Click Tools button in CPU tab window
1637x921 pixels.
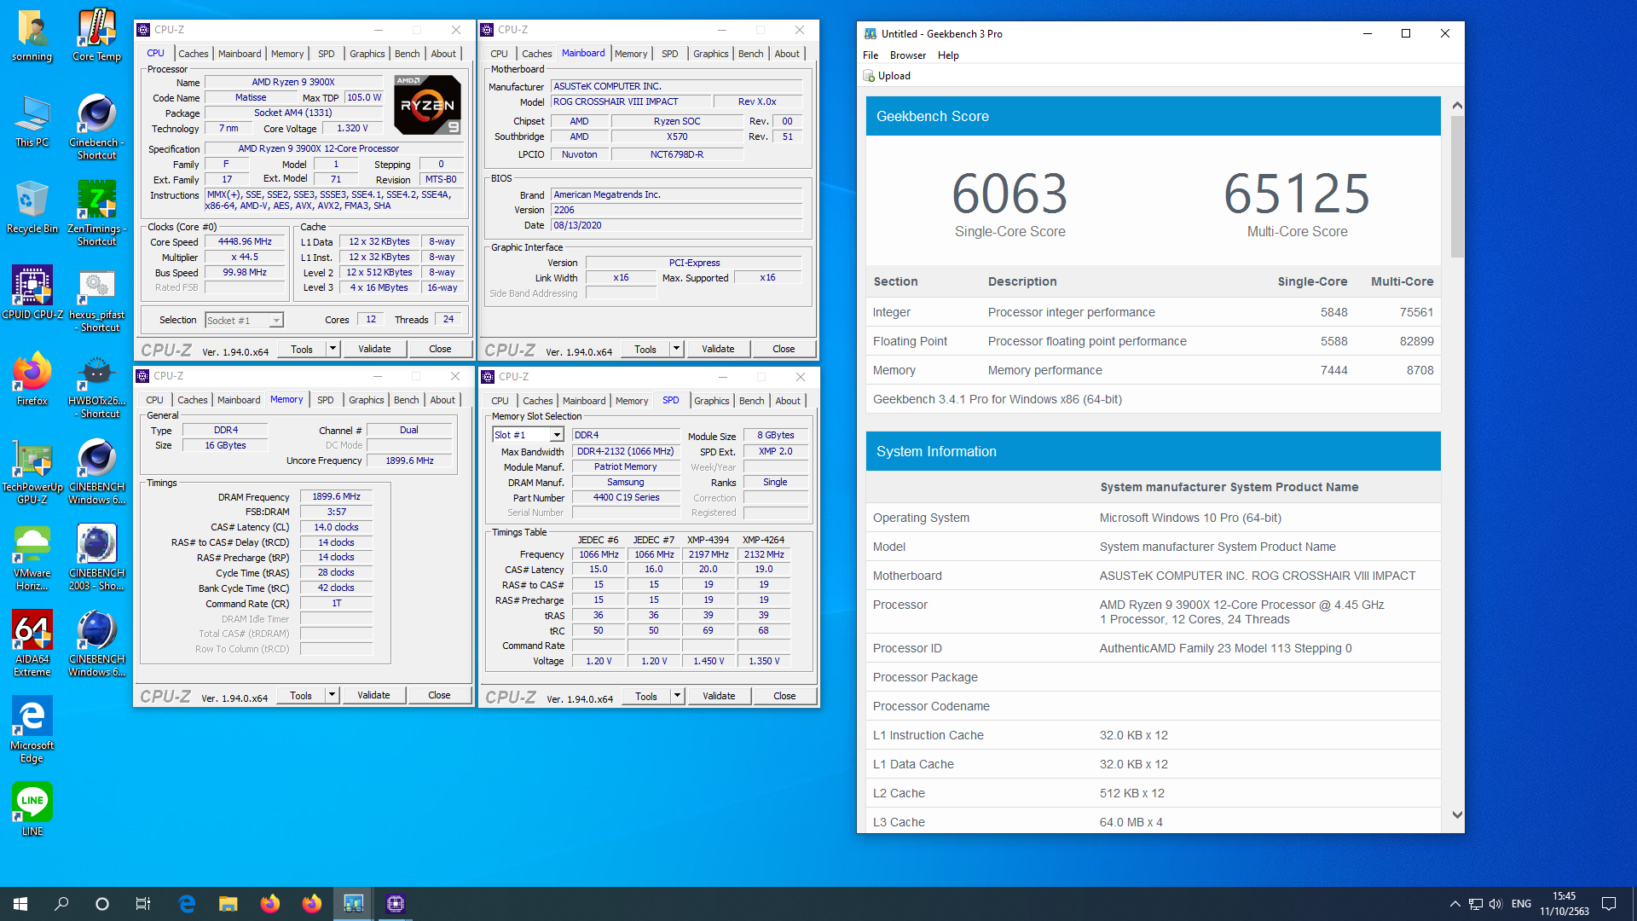coord(302,349)
